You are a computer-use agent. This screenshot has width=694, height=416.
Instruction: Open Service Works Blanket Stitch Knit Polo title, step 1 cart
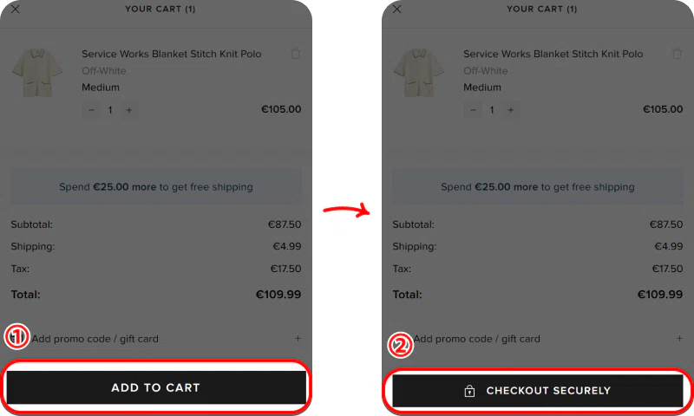pyautogui.click(x=171, y=54)
